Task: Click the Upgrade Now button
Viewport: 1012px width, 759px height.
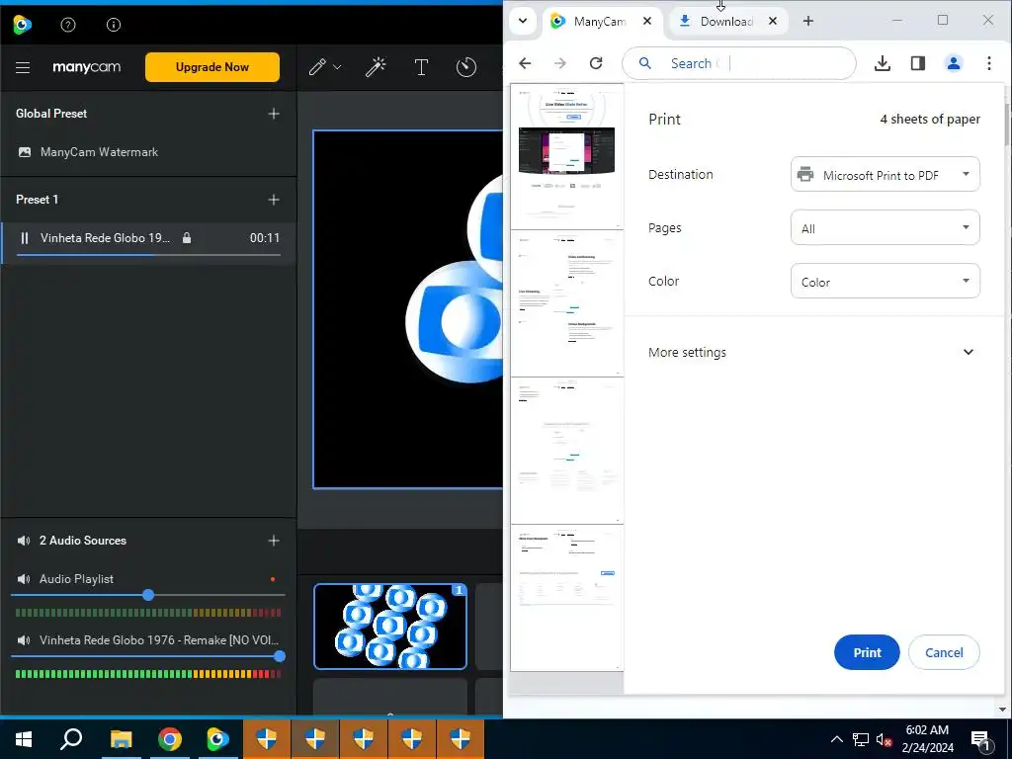Action: click(x=212, y=67)
